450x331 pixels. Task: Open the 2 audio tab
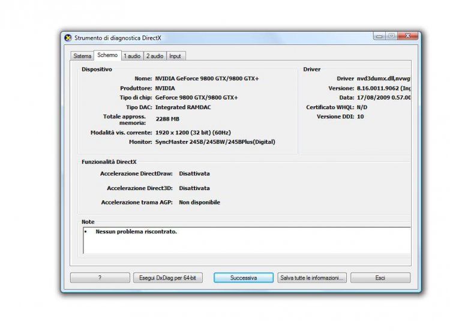155,56
